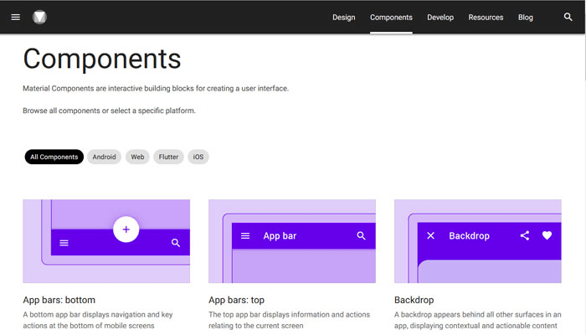
Task: Go to the Design tab
Action: click(344, 18)
